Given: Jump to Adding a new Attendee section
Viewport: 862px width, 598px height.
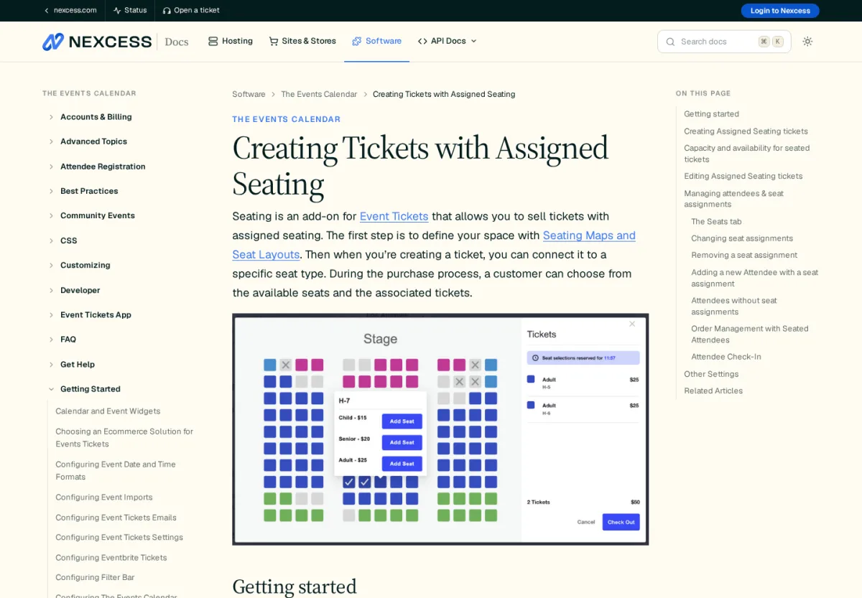Looking at the screenshot, I should (755, 278).
